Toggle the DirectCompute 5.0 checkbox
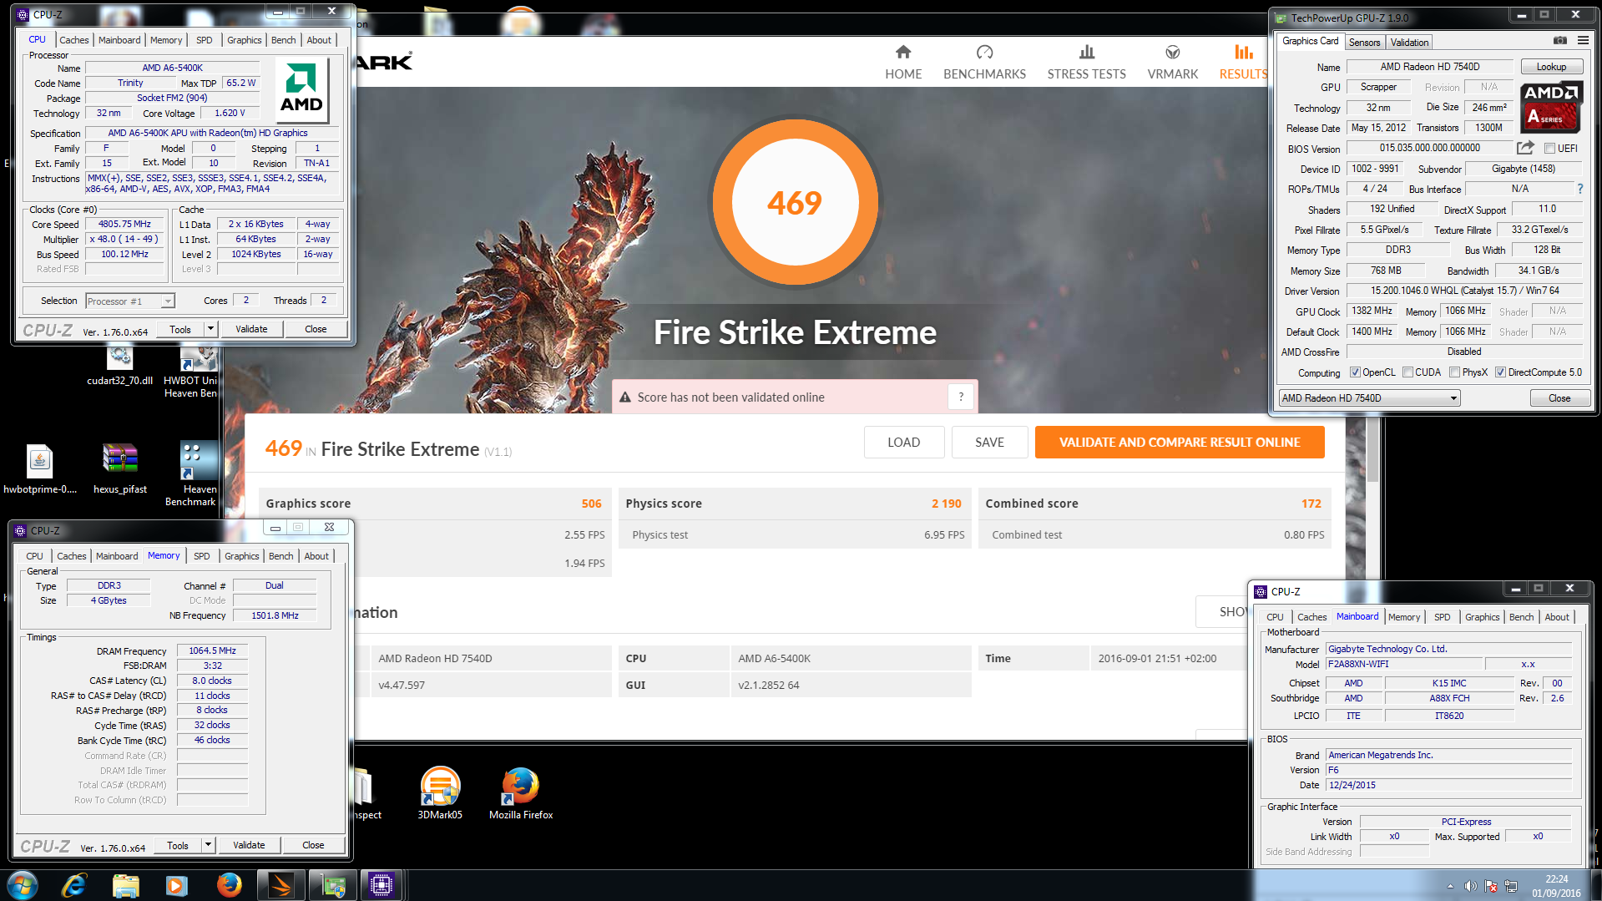This screenshot has width=1602, height=901. (1500, 372)
